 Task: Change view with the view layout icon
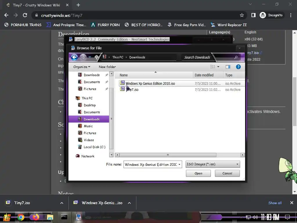(x=213, y=67)
